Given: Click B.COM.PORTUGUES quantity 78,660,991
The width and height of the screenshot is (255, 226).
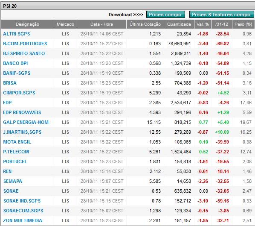Looking at the screenshot, I should [180, 44].
